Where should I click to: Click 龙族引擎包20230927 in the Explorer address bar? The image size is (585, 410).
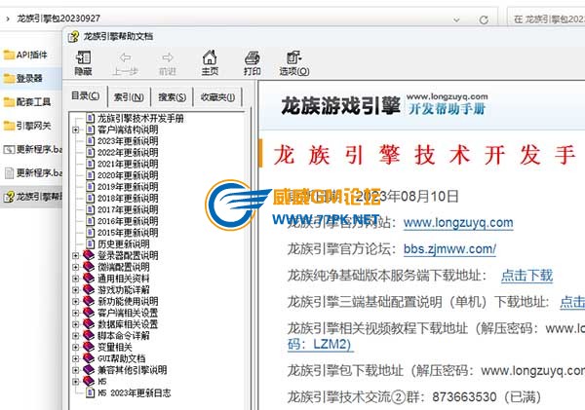point(58,19)
